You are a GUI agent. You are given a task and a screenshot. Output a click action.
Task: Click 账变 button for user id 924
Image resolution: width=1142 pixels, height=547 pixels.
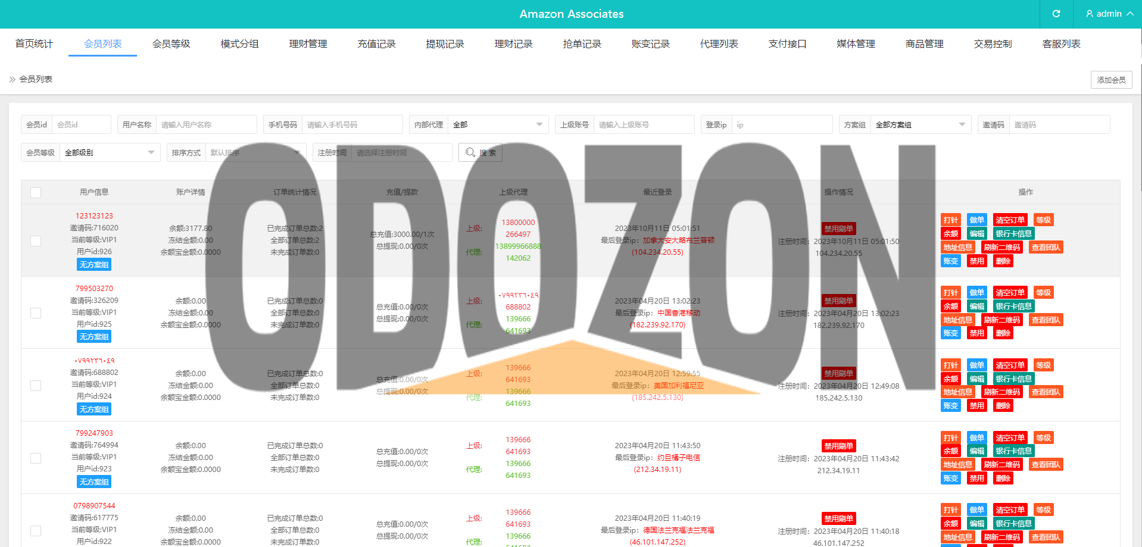coord(951,405)
